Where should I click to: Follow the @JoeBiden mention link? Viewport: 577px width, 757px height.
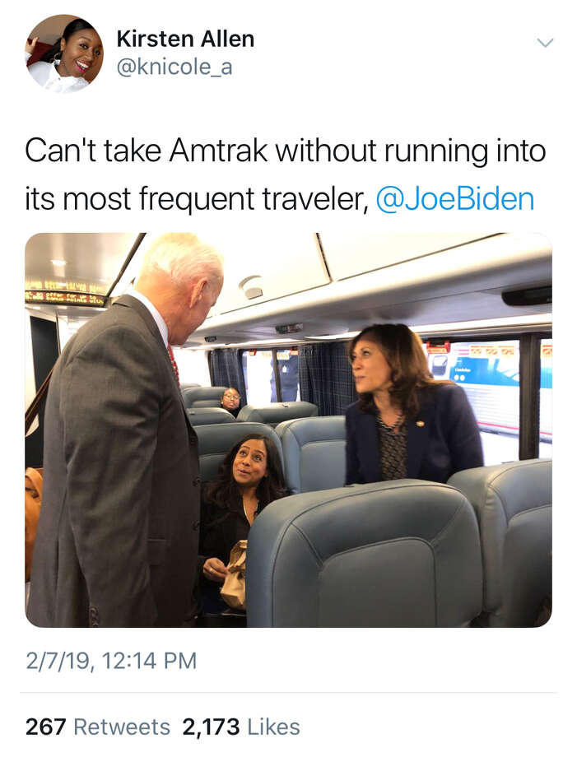455,199
